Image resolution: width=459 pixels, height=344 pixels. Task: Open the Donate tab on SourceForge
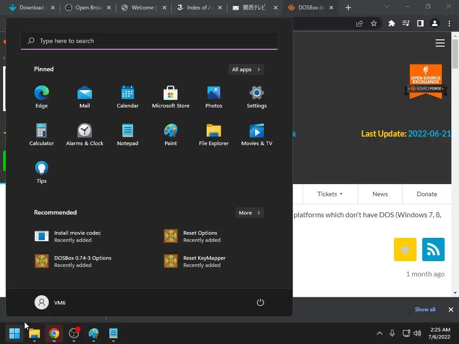click(427, 194)
